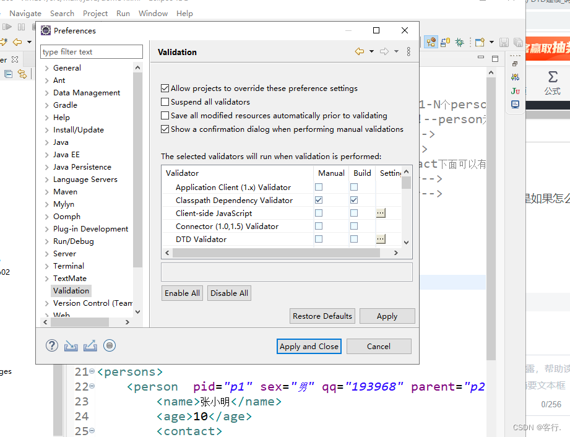Uncheck Allow projects to override preference settings
570x437 pixels.
click(165, 88)
